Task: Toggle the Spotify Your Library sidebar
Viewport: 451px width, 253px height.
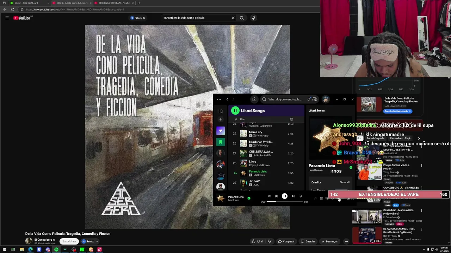Action: (x=221, y=111)
